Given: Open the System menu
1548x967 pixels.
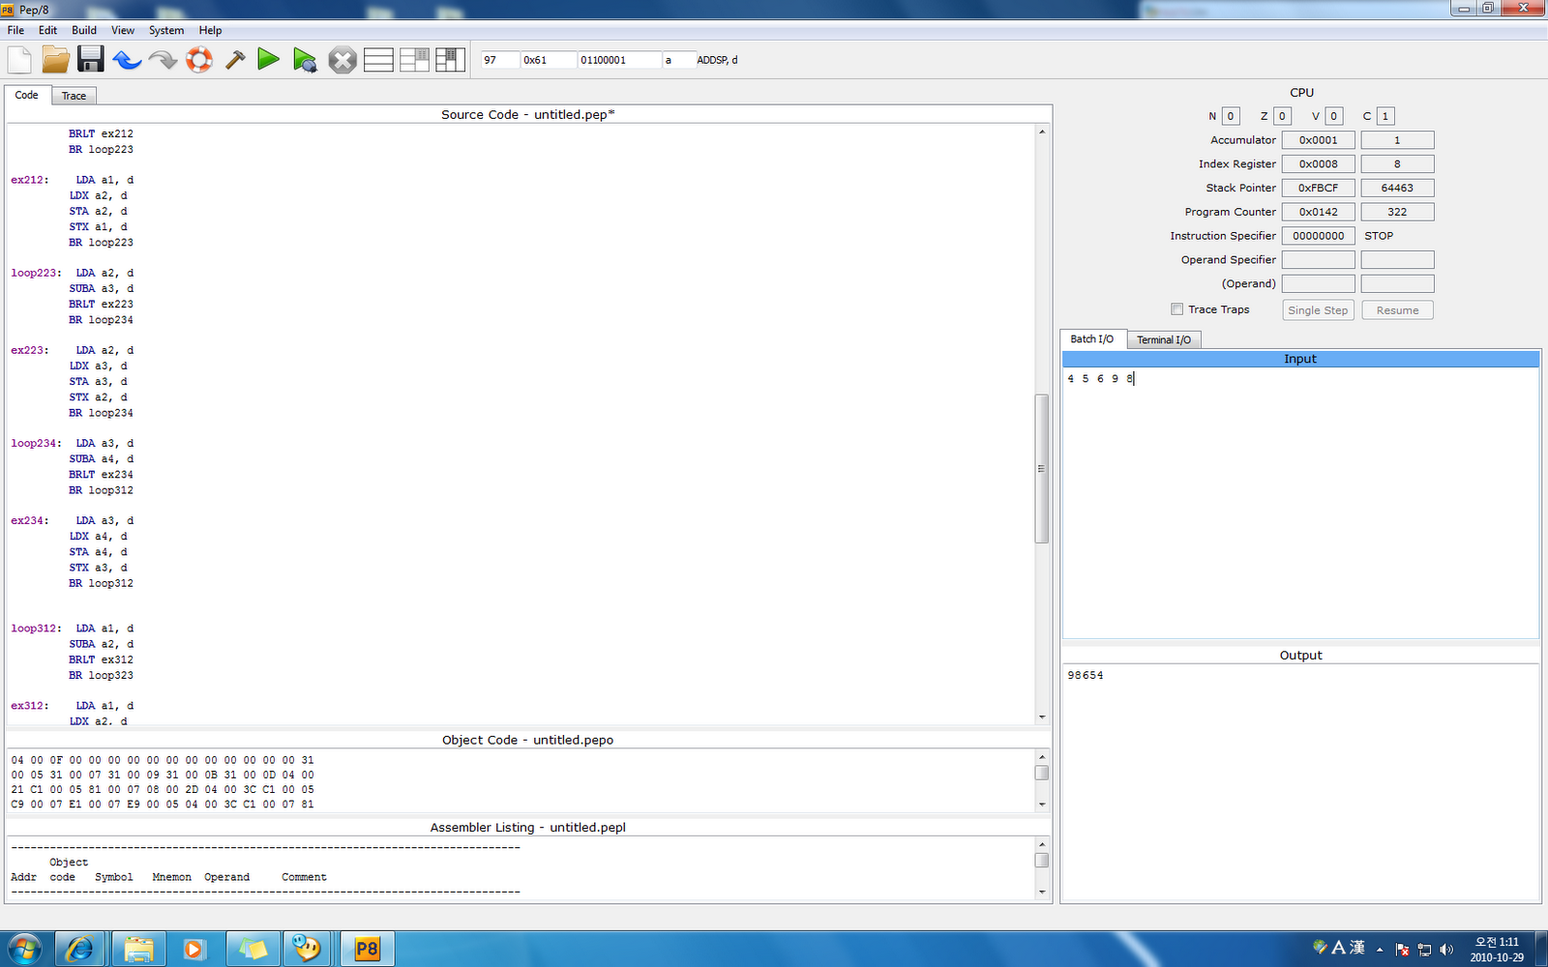Looking at the screenshot, I should click(x=165, y=30).
